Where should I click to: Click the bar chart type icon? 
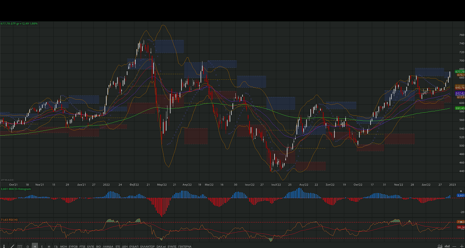(447, 246)
